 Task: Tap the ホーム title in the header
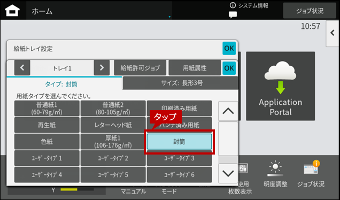42,11
